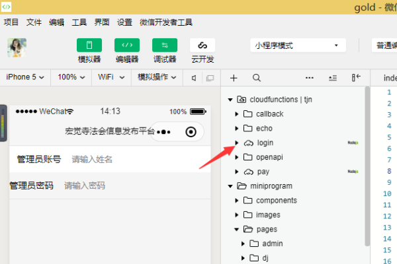
Task: Open the 工具 menu
Action: click(x=79, y=22)
